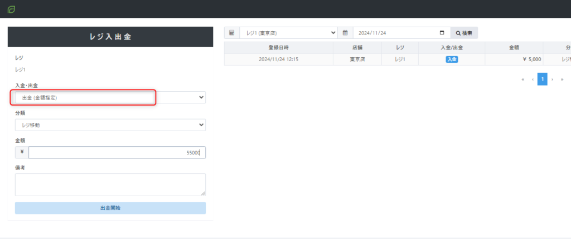The image size is (571, 239).
Task: Click the レジ入出金 panel title
Action: point(110,37)
